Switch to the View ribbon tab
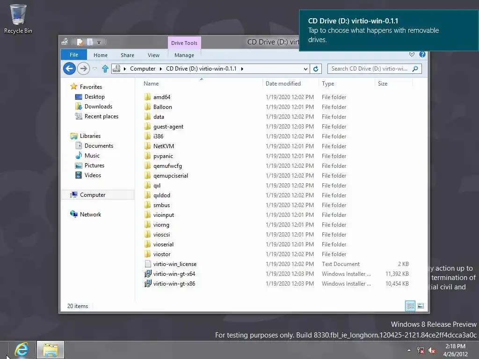Viewport: 479px width, 359px height. click(x=153, y=55)
